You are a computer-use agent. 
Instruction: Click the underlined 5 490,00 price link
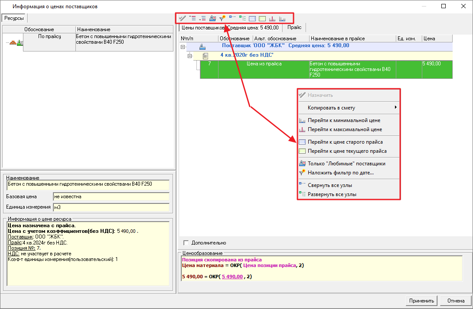pos(232,277)
